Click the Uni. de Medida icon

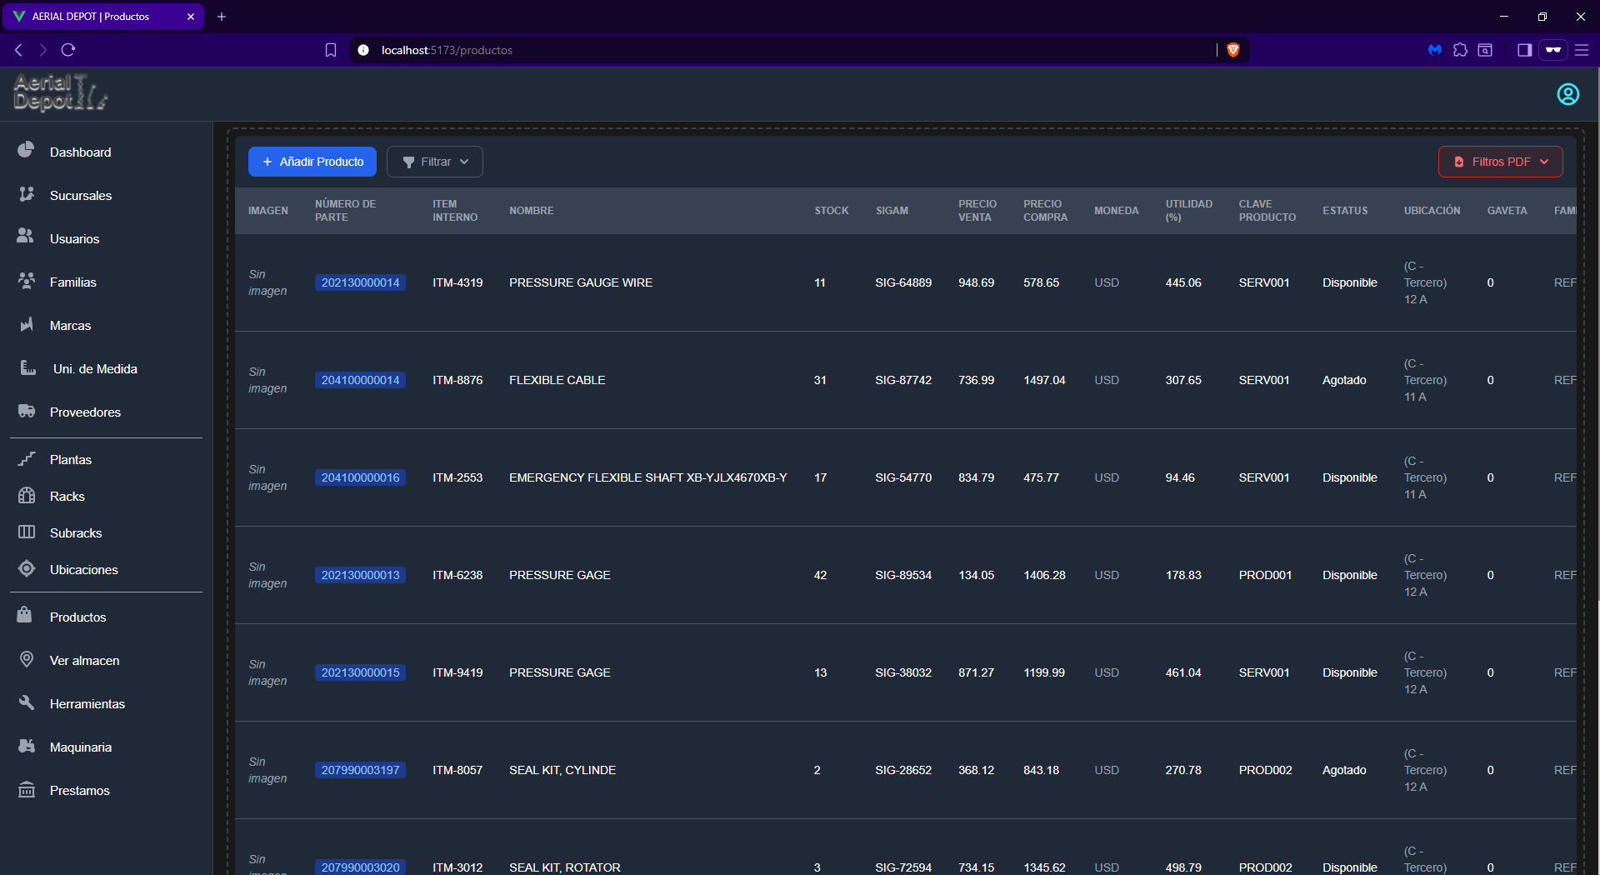point(27,367)
